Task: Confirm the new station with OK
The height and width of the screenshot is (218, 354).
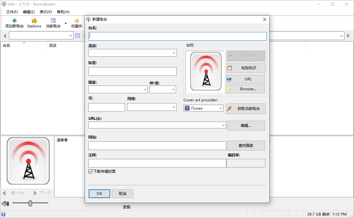Action: (99, 194)
